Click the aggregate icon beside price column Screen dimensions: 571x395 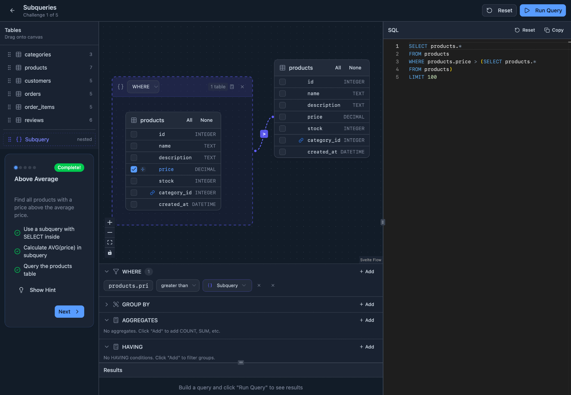tap(143, 169)
